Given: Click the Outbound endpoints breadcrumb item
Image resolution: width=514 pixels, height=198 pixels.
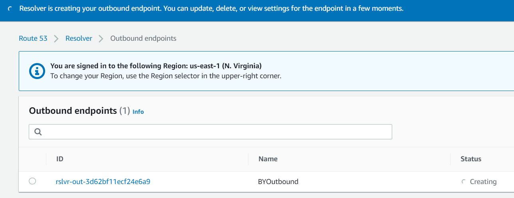Looking at the screenshot, I should [143, 38].
